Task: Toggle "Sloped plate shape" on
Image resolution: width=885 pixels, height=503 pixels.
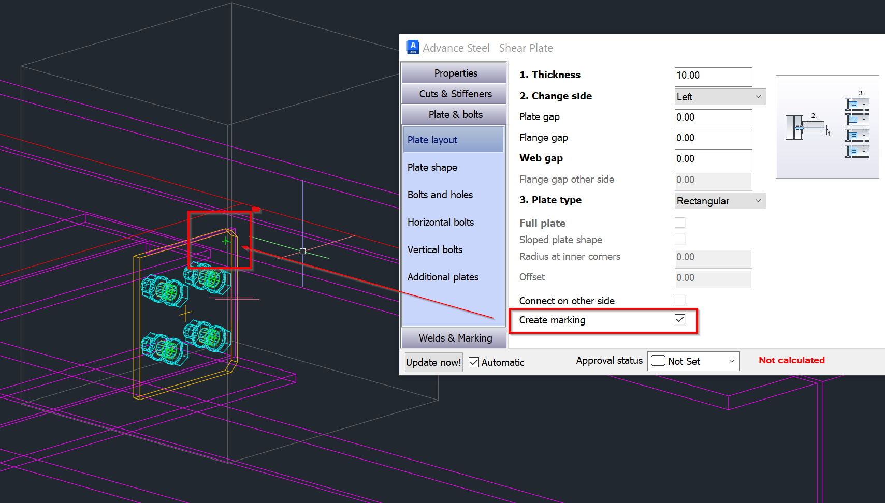Action: click(679, 239)
